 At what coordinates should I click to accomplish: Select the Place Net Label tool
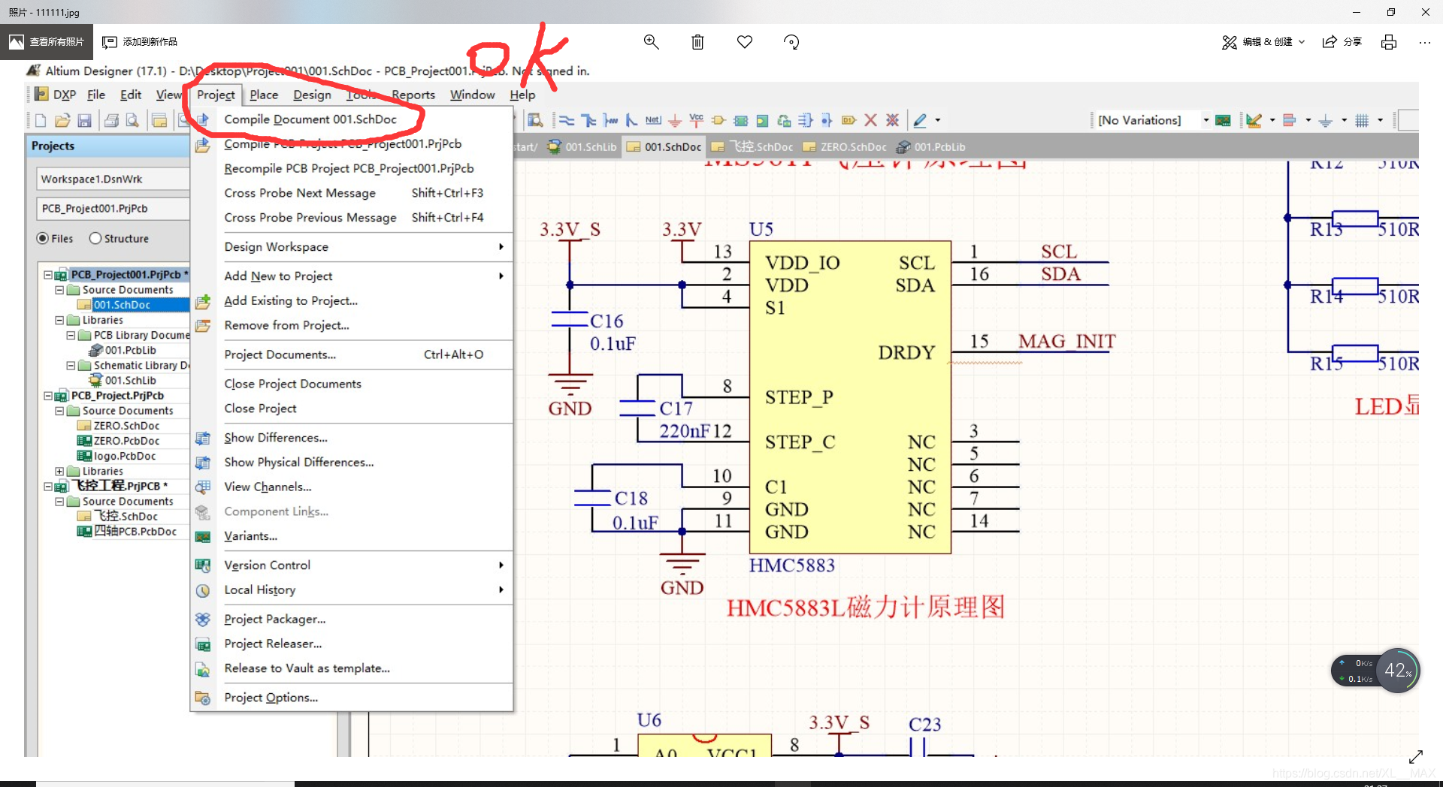pyautogui.click(x=653, y=120)
